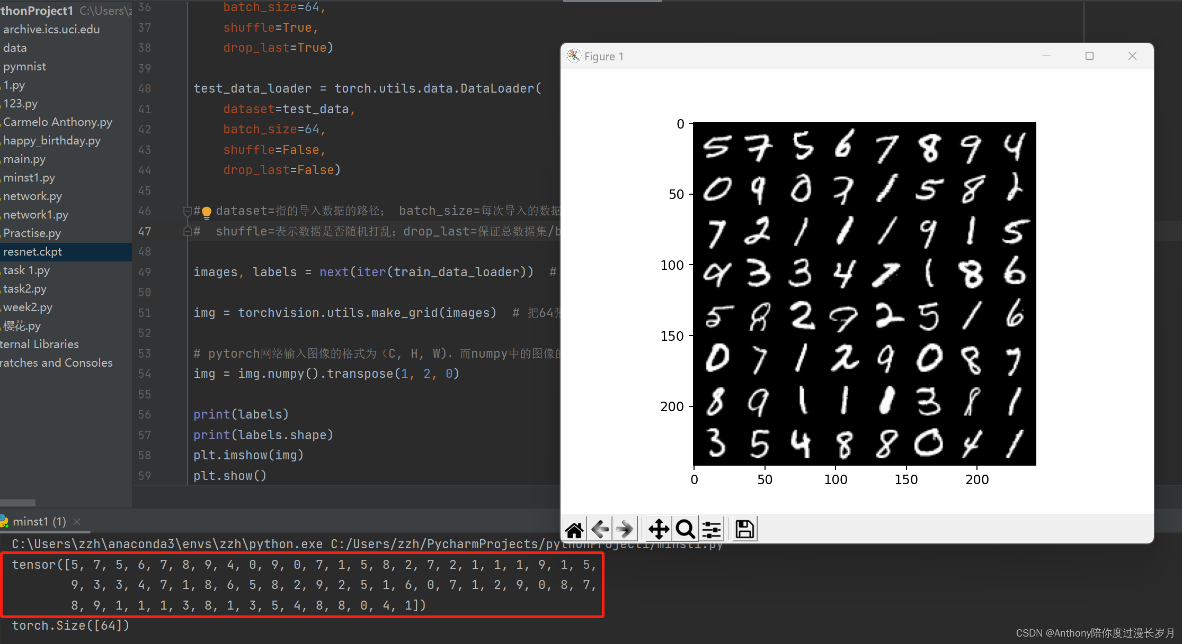The image size is (1182, 644).
Task: Click the Forward arrow in the figure toolbar
Action: (626, 529)
